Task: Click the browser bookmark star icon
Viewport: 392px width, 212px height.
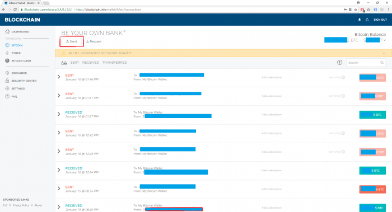Action: (356, 10)
